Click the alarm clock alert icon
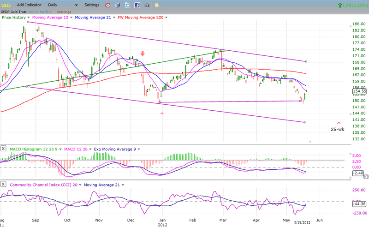The width and height of the screenshot is (369, 227). 107,5
